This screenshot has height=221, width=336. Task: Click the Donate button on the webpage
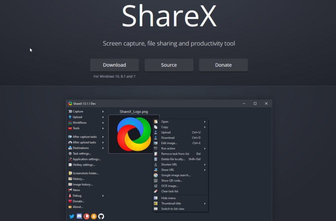(x=223, y=65)
